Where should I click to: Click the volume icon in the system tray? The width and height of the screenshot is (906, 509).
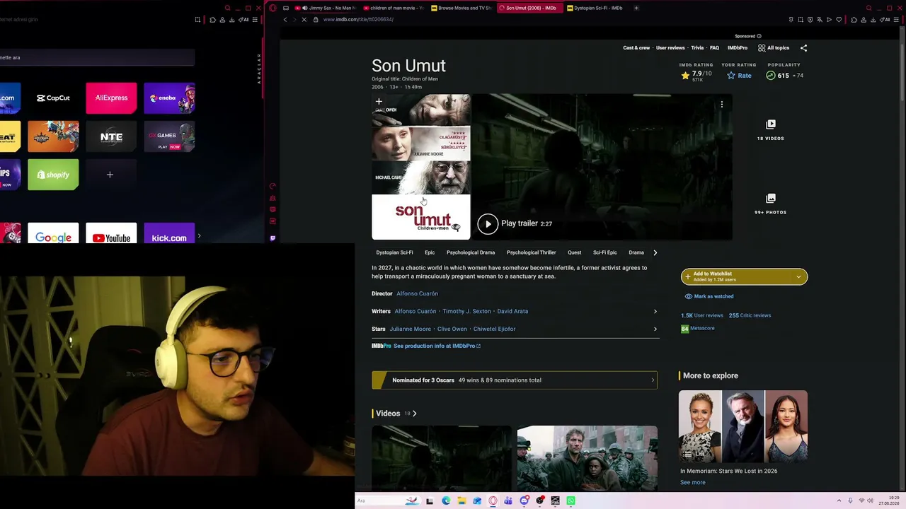[870, 501]
